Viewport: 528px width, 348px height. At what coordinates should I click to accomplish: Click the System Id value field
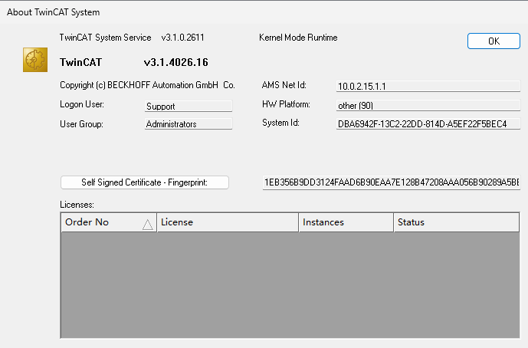(428, 123)
